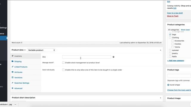Open the Inventory tab

click(x=26, y=56)
